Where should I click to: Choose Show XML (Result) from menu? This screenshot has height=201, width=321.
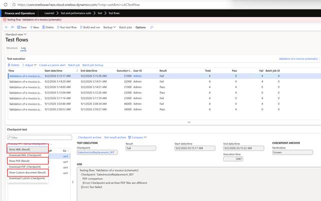pyautogui.click(x=28, y=149)
